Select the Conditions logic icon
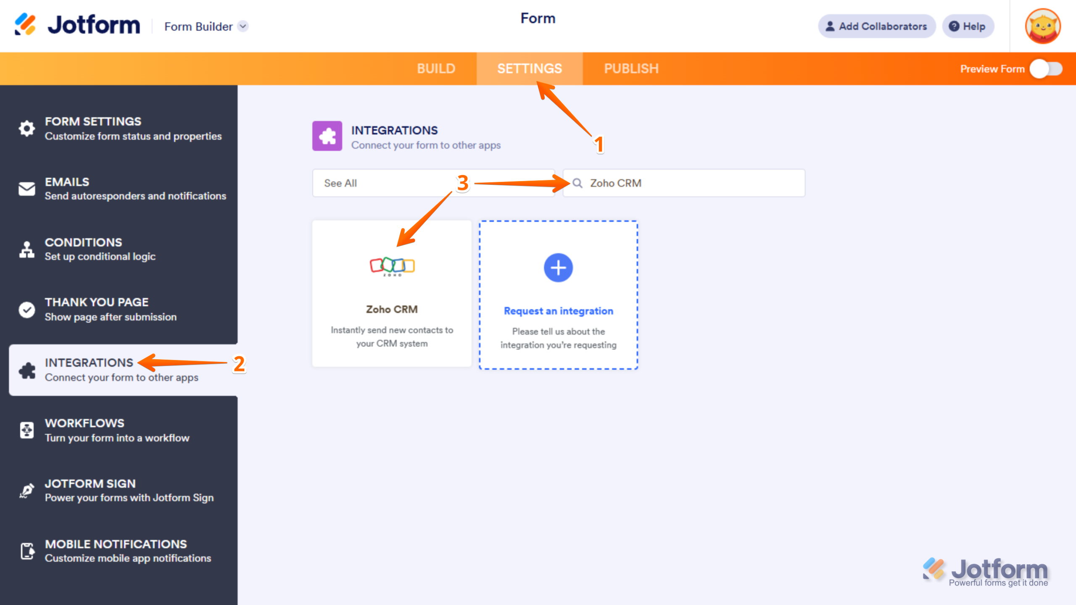The width and height of the screenshot is (1076, 605). point(26,249)
